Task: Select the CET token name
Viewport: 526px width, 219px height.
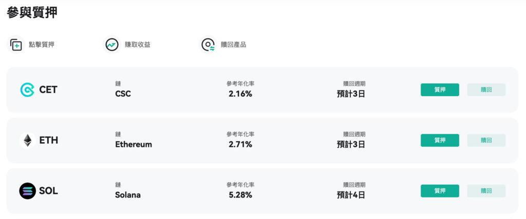Action: point(48,90)
